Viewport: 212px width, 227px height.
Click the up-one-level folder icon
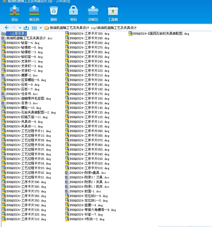(x=26, y=28)
